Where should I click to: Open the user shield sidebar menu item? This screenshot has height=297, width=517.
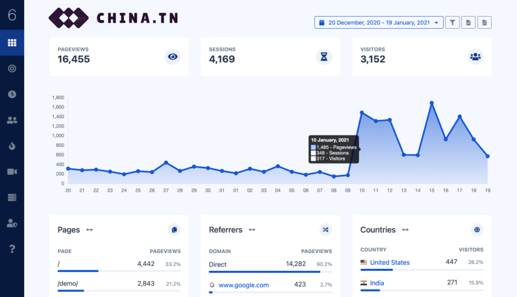coord(12,223)
